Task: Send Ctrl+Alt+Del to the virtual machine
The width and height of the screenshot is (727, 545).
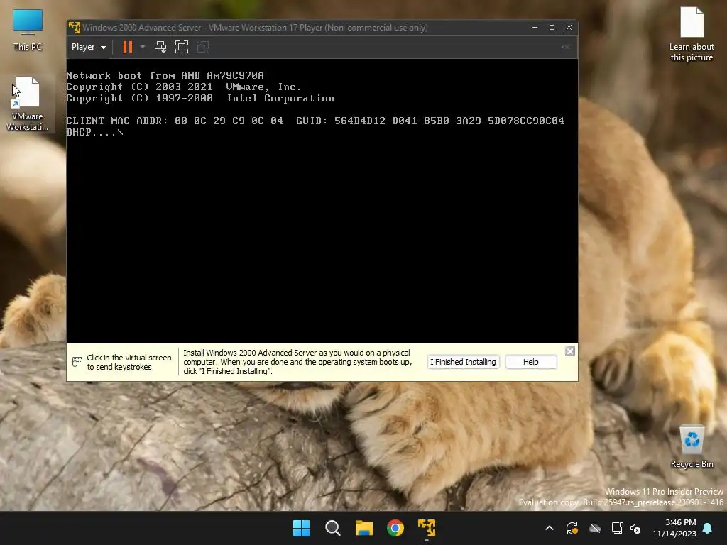Action: pyautogui.click(x=160, y=47)
